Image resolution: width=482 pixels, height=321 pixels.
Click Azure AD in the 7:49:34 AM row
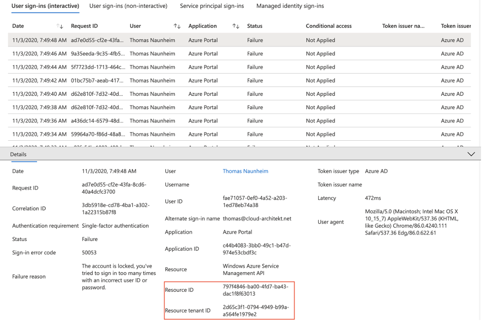coord(452,134)
